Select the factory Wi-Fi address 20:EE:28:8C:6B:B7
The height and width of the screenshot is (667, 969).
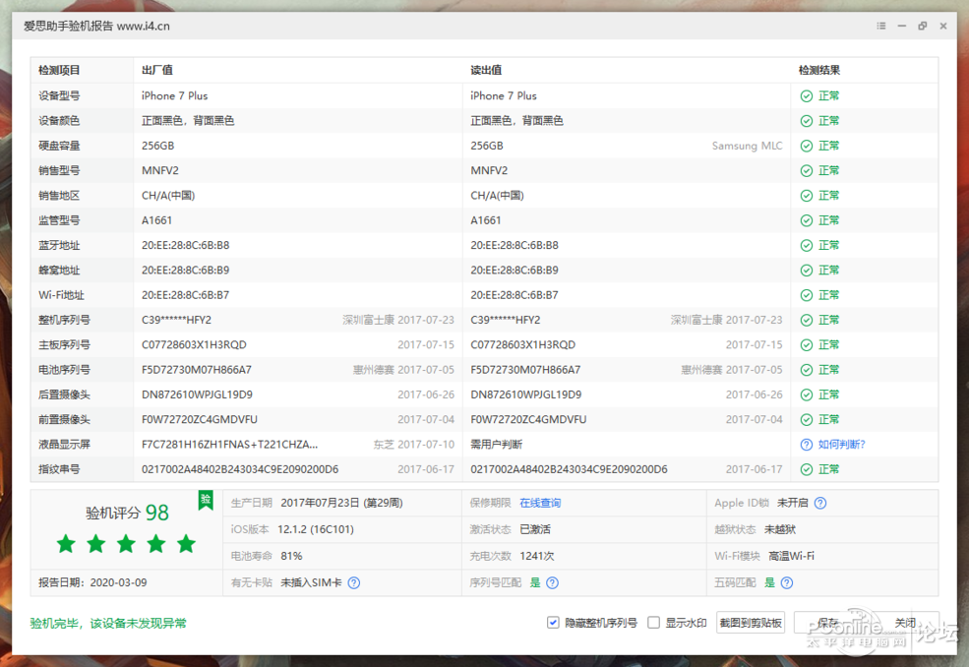pos(185,295)
